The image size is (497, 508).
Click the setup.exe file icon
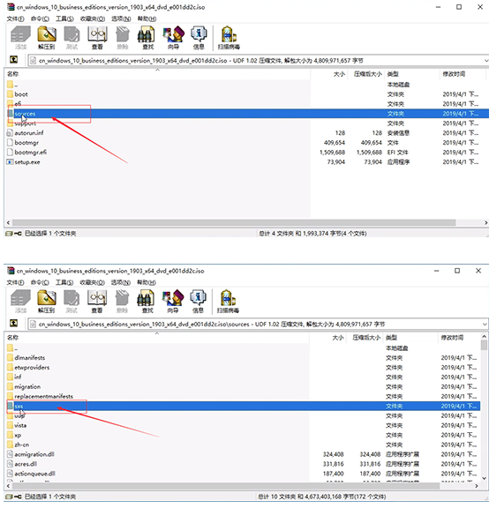pyautogui.click(x=10, y=162)
